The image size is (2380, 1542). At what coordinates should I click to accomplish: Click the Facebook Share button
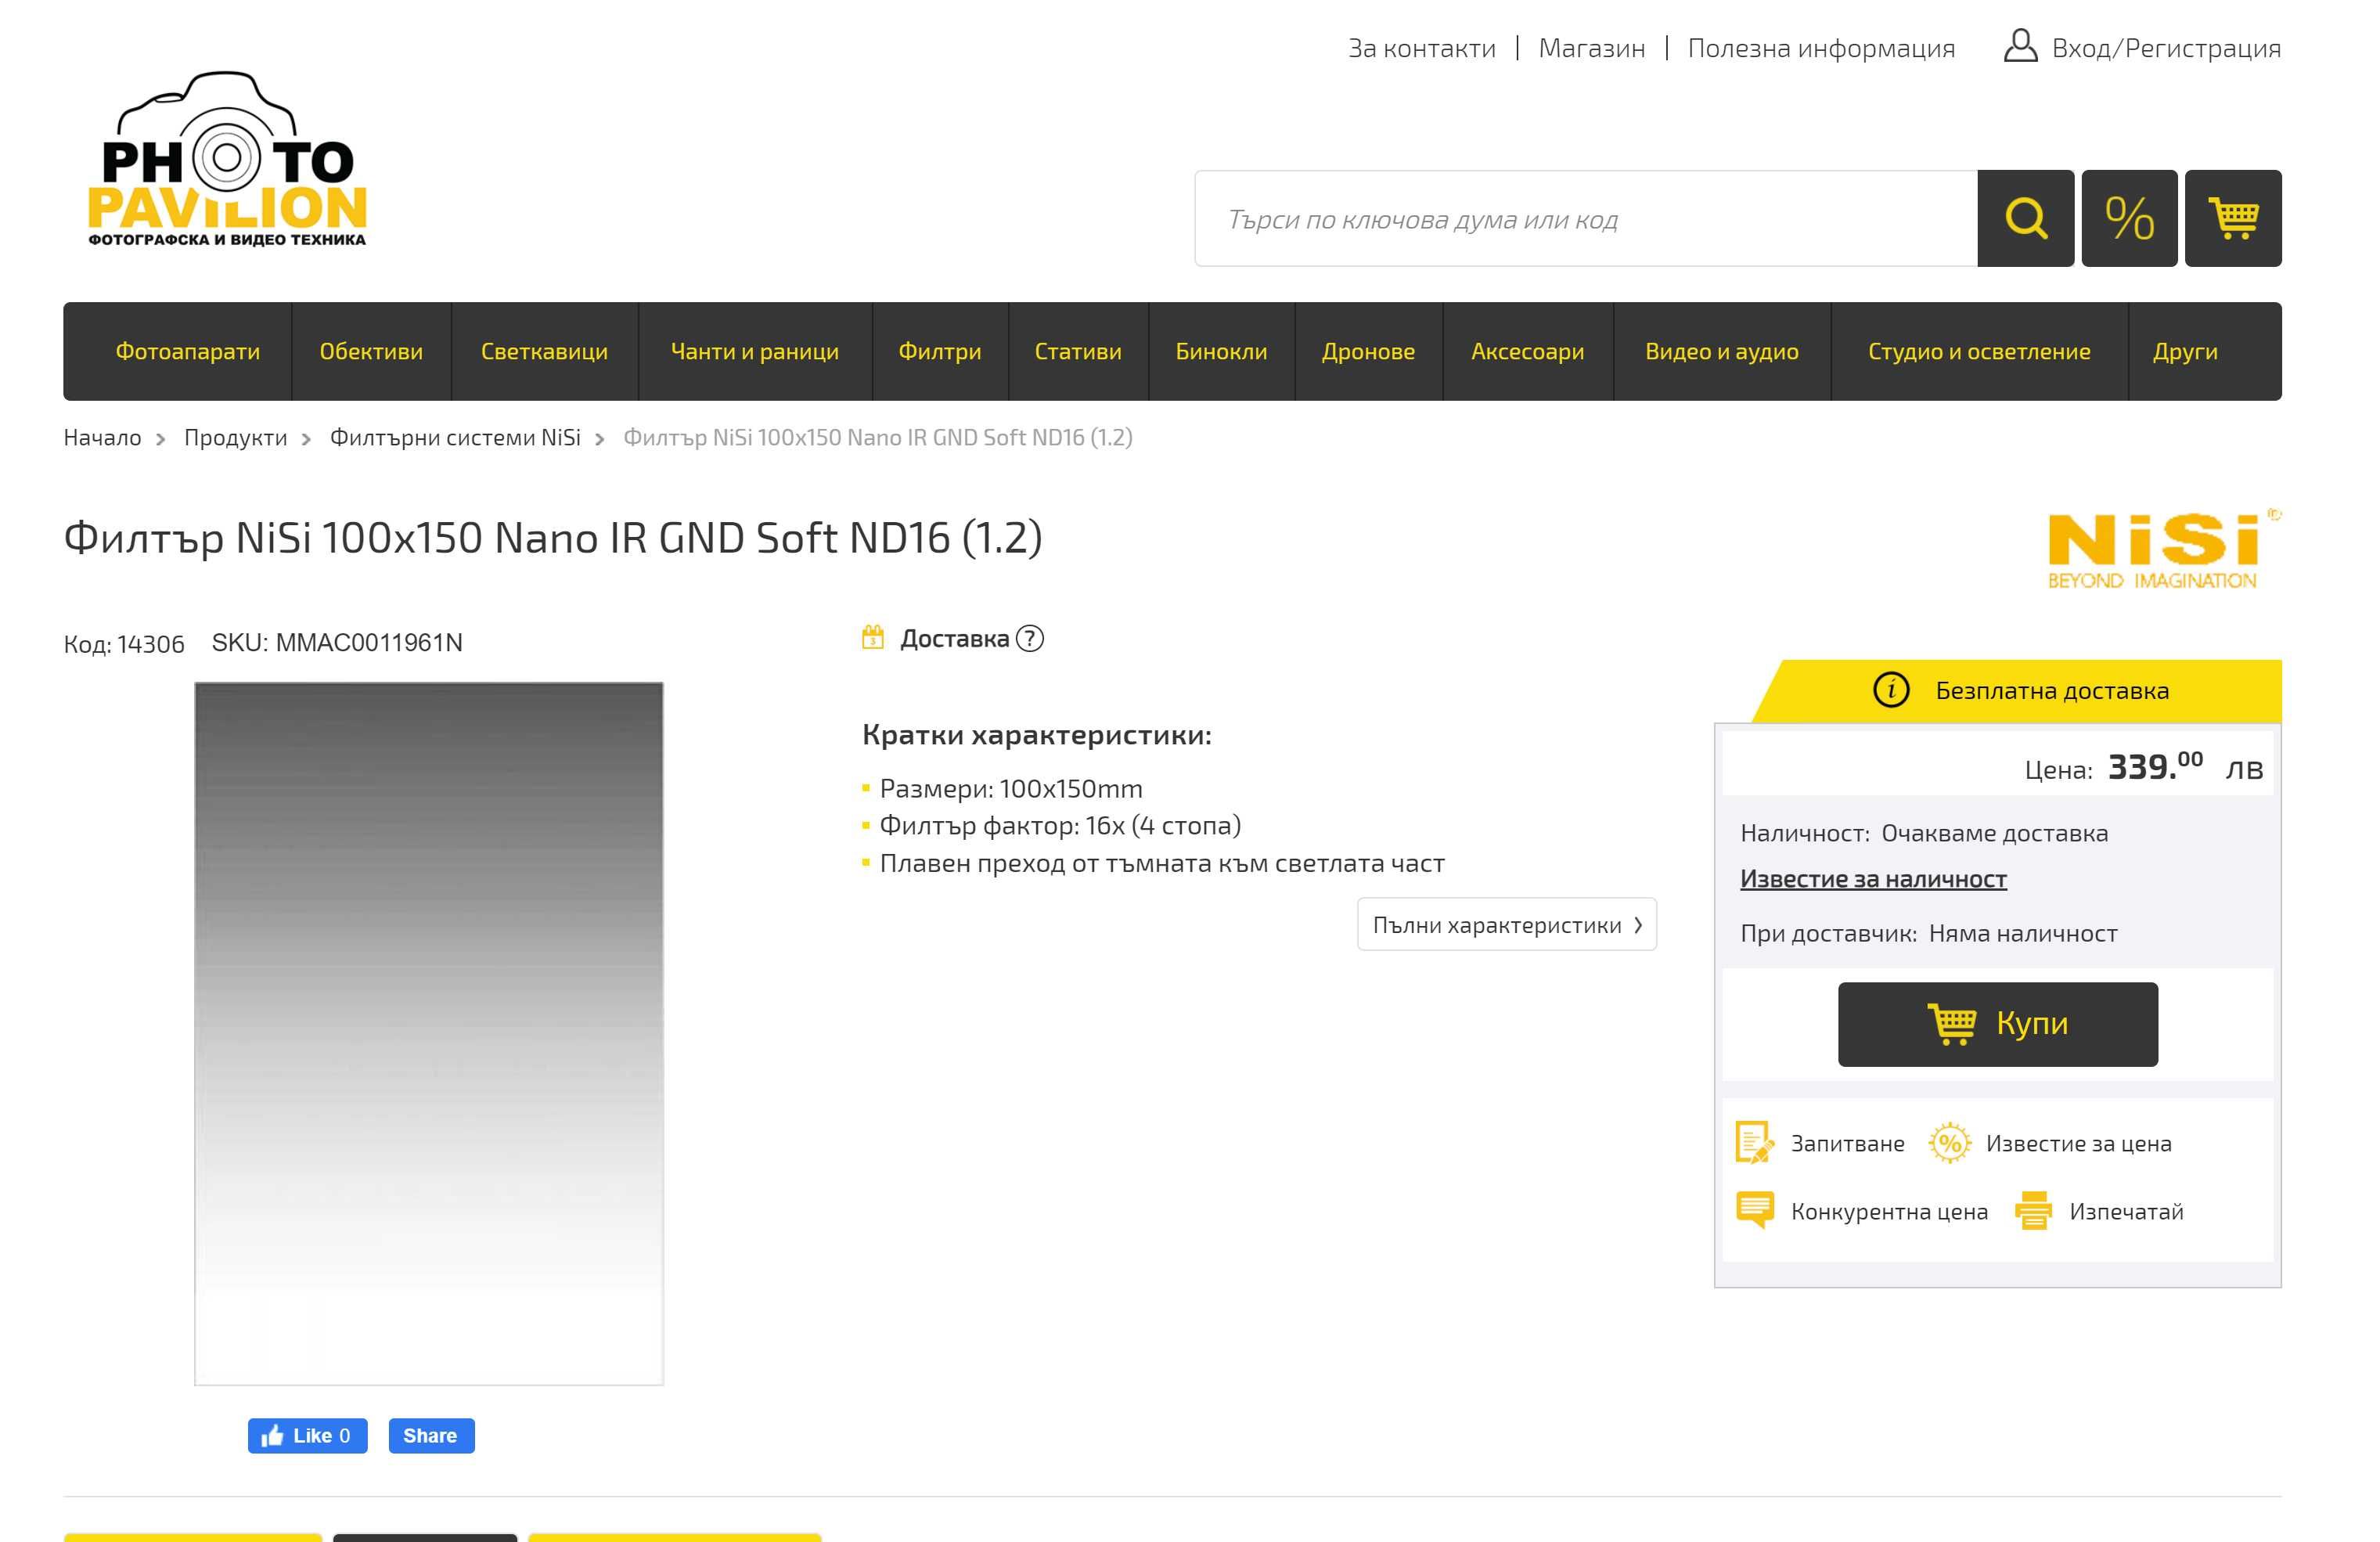431,1435
